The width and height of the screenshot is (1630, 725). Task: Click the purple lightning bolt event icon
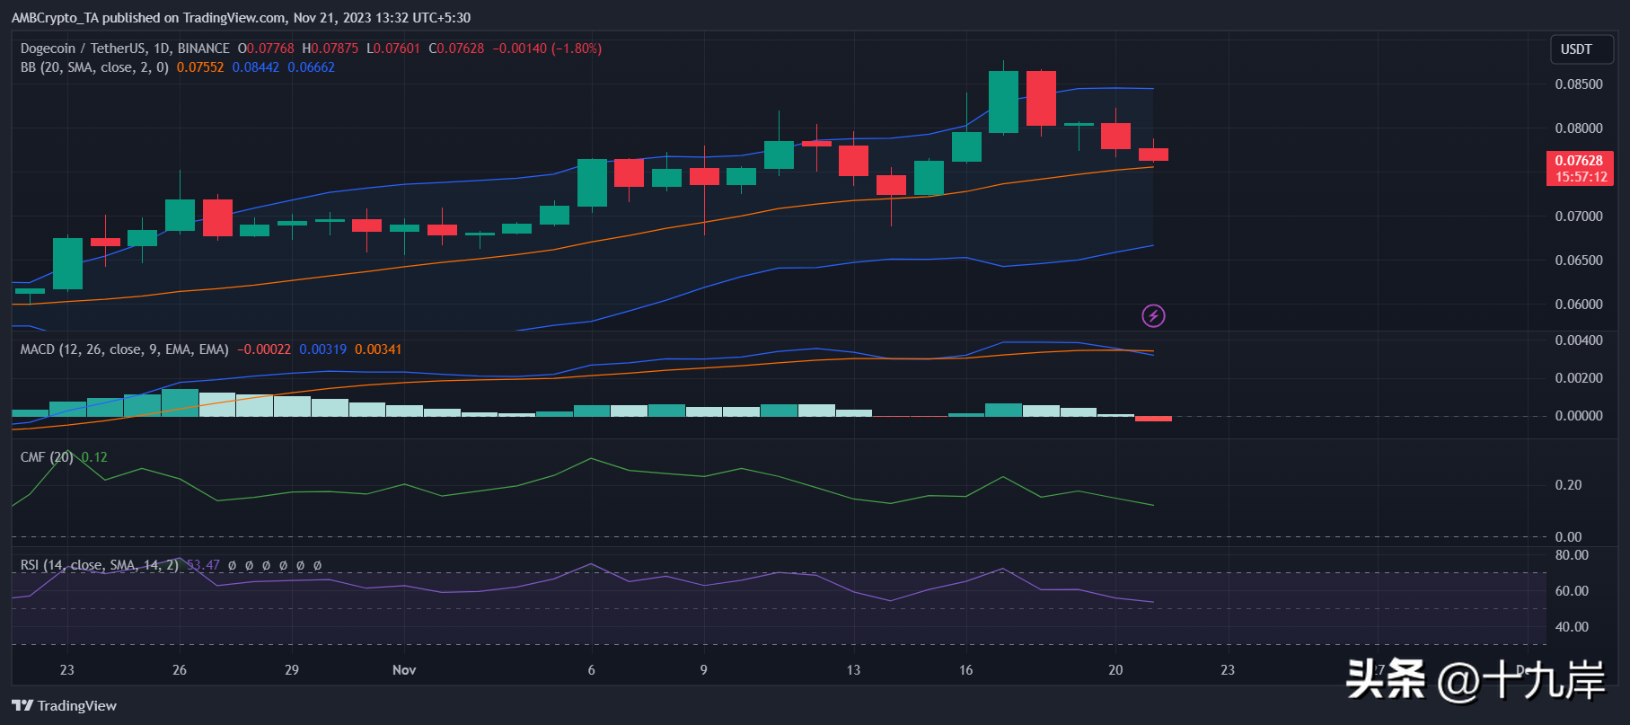(1153, 315)
